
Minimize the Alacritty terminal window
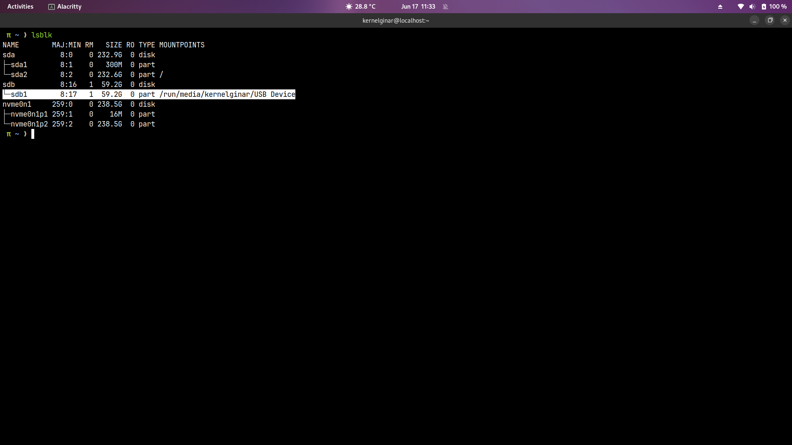754,20
